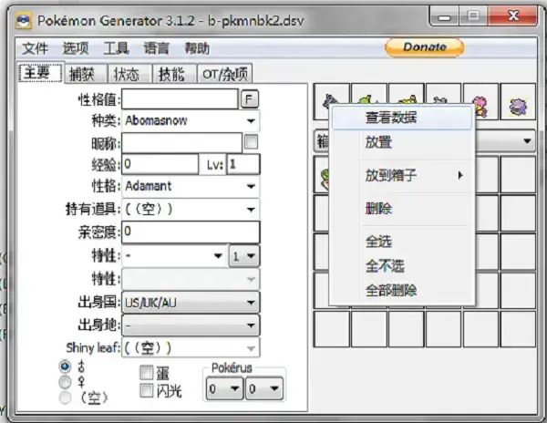Click into the 昵称 nickname field

coord(181,143)
